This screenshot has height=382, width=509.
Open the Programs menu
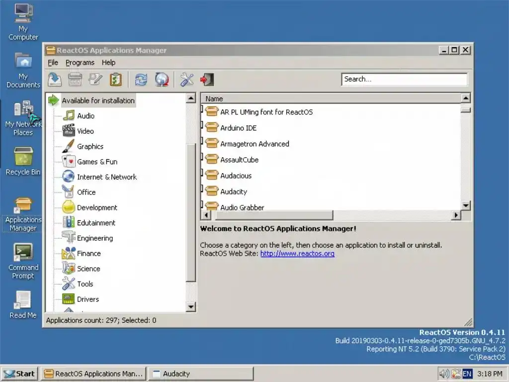pyautogui.click(x=80, y=62)
